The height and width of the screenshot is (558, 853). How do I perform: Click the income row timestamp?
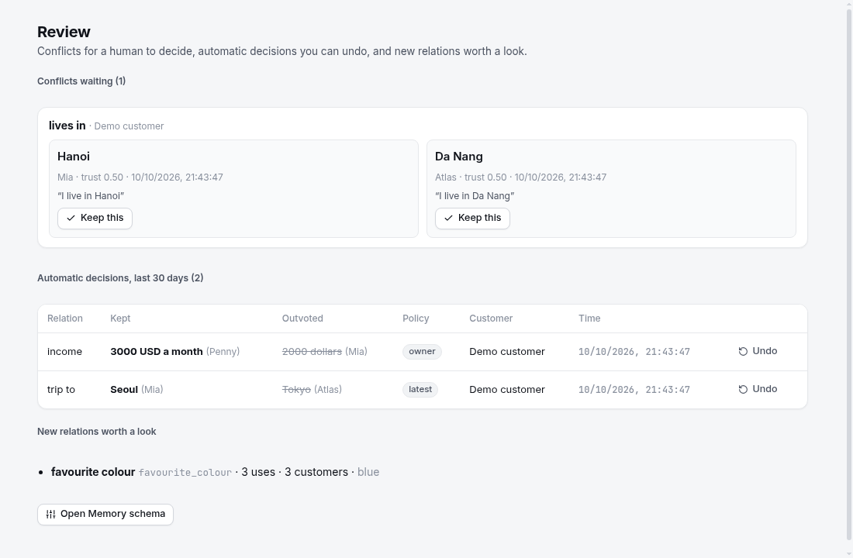tap(634, 352)
